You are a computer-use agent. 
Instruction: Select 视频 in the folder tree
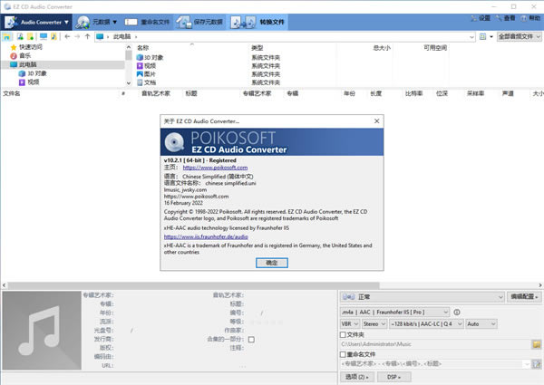tap(34, 82)
